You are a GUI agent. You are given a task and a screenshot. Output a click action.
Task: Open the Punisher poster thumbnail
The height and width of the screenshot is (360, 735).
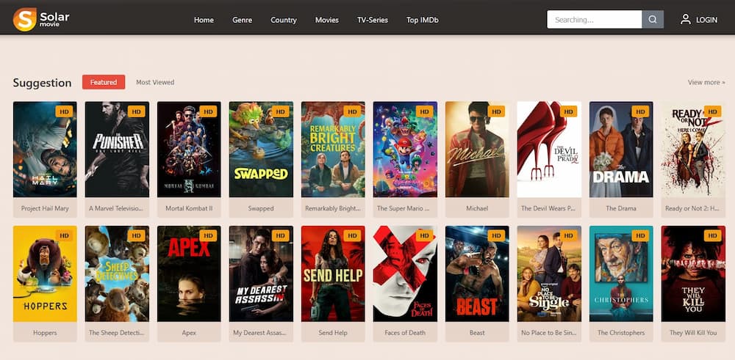(117, 149)
